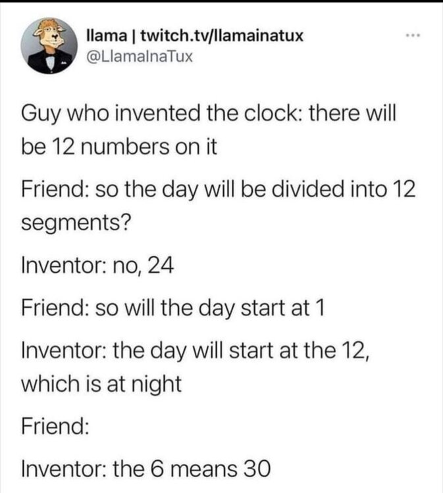Click the number "24" in the tweet
This screenshot has width=443, height=493.
pyautogui.click(x=159, y=266)
